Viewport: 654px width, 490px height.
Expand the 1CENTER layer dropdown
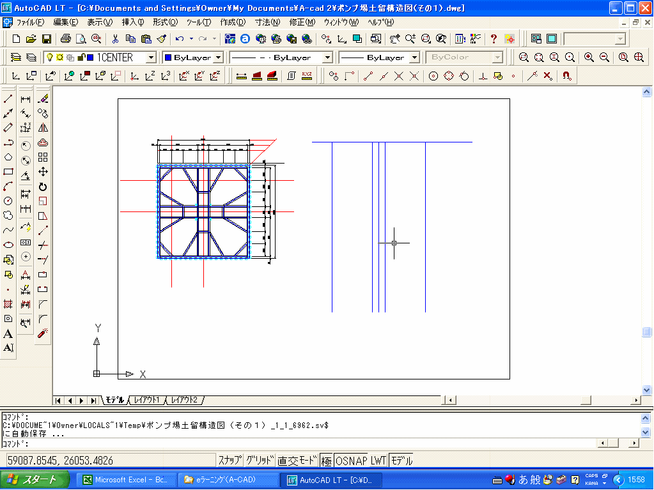pyautogui.click(x=151, y=57)
